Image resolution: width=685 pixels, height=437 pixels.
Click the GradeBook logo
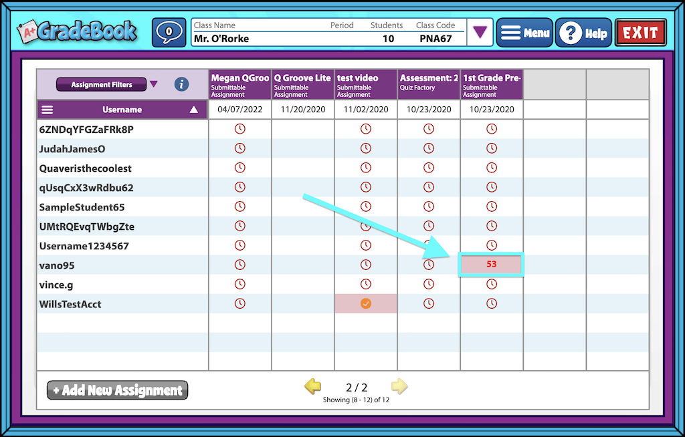[77, 31]
